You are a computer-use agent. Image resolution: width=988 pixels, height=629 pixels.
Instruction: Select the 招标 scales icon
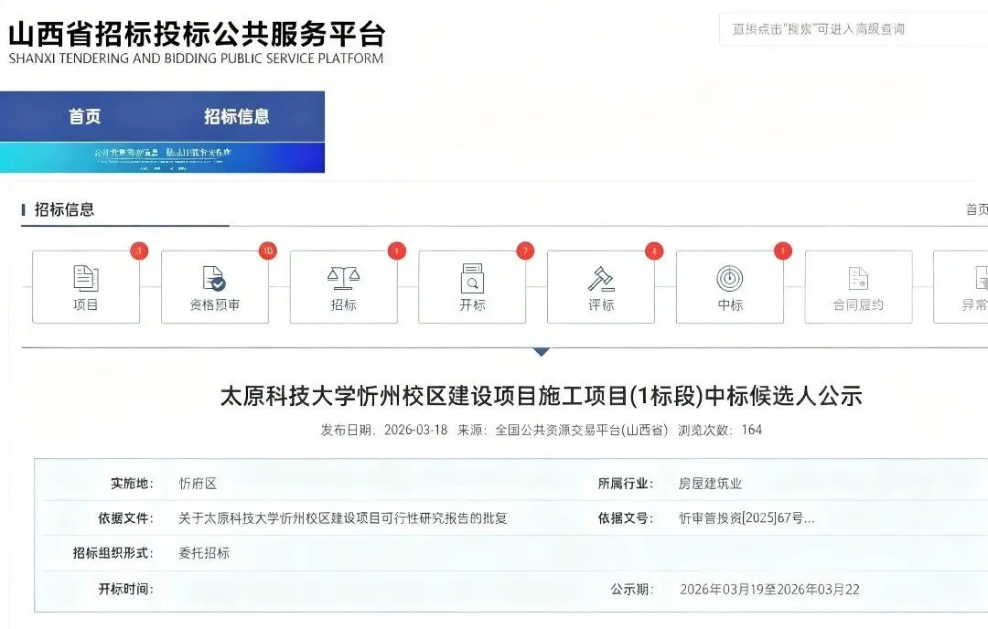343,278
